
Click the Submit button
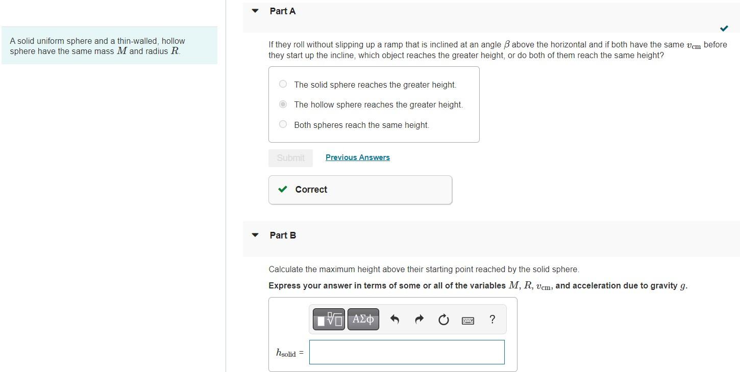291,158
